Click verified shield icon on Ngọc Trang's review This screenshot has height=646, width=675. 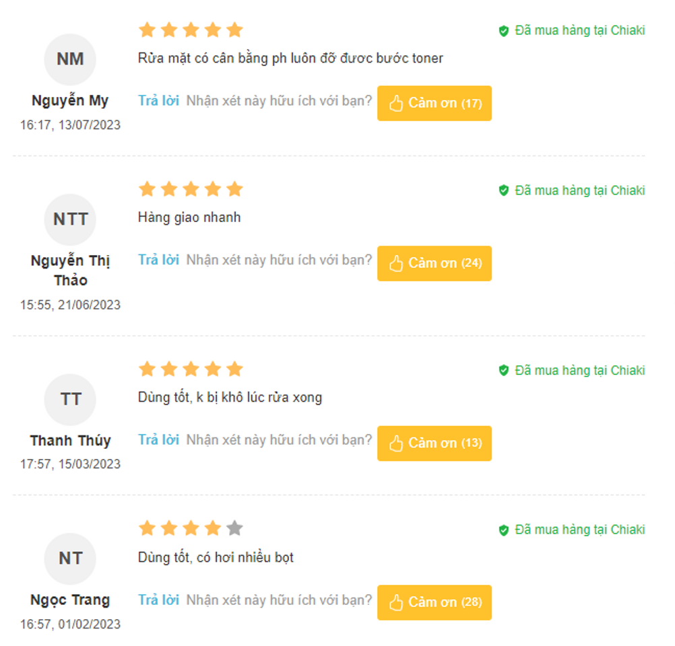[504, 530]
